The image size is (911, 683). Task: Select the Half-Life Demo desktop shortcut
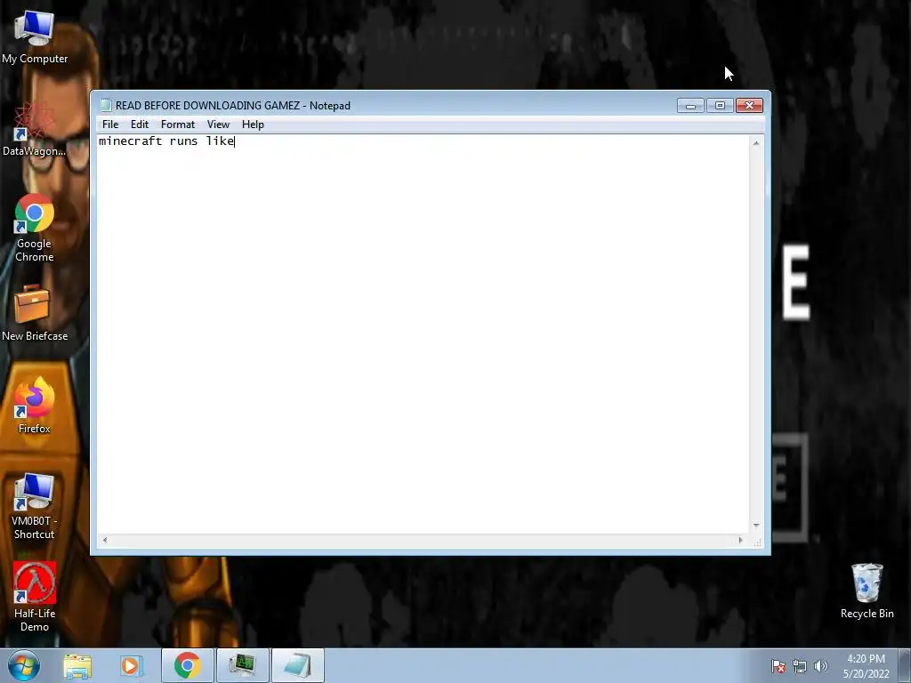35,597
